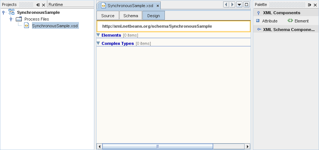319x150 pixels.
Task: Expand the XML Schema Components palette category
Action: coord(259,29)
